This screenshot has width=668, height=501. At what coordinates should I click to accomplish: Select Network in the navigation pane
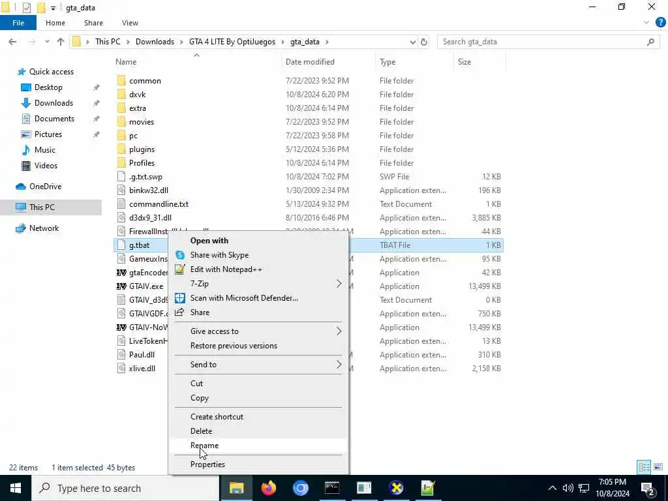44,228
